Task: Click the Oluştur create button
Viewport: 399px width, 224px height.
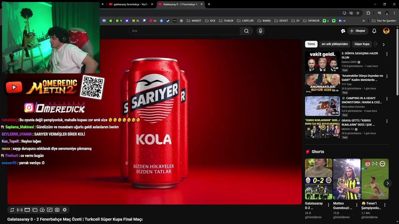Action: tap(358, 31)
